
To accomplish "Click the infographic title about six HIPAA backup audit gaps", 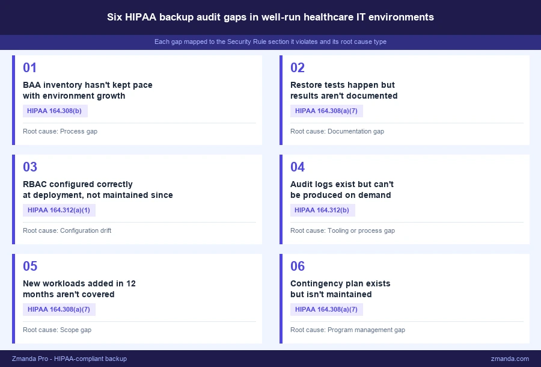I will tap(270, 17).
